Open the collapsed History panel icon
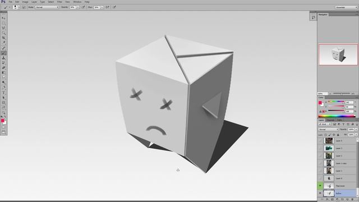The image size is (359, 202). pyautogui.click(x=313, y=17)
